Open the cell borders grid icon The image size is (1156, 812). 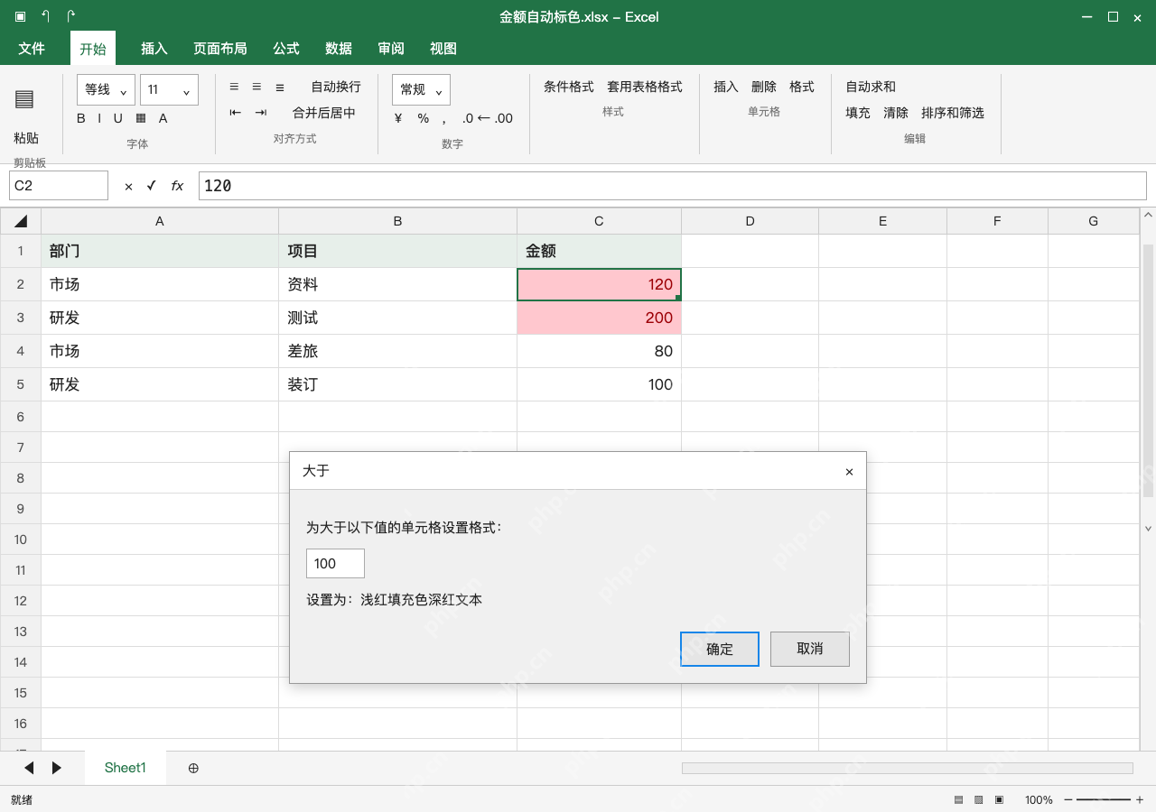[x=141, y=118]
